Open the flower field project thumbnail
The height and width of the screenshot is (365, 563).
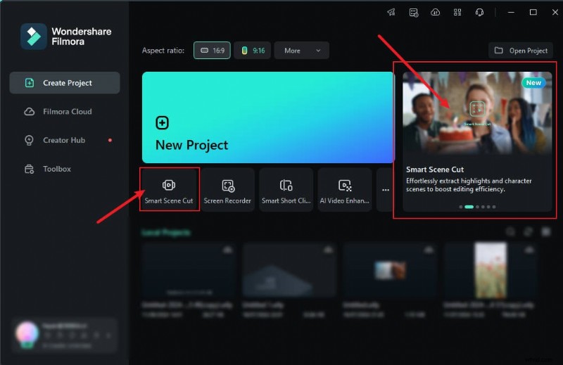[491, 271]
